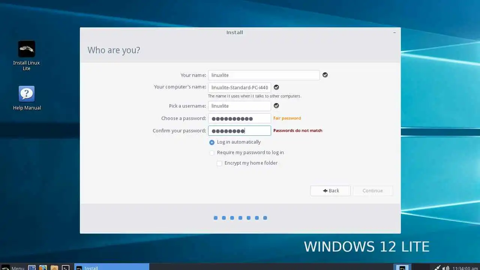The height and width of the screenshot is (270, 480).
Task: Click the Passwords do not match warning
Action: 298,130
